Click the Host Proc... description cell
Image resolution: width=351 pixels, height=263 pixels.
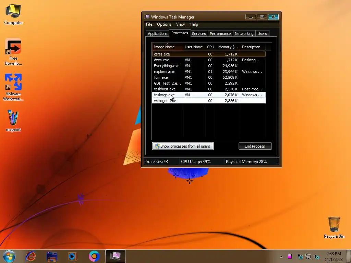pyautogui.click(x=252, y=89)
